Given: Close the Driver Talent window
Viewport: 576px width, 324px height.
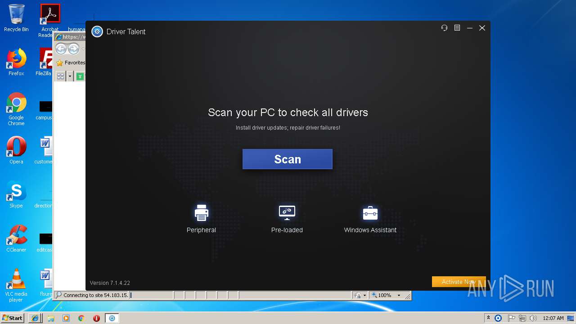Looking at the screenshot, I should pos(482,28).
